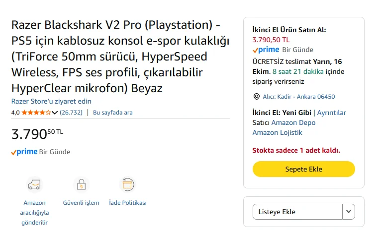Click the Prime logo under the price

[24, 152]
